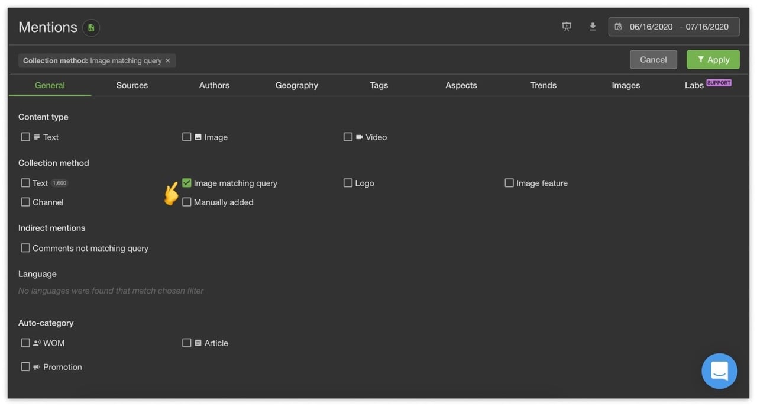This screenshot has width=757, height=406.
Task: Open the Images tab
Action: point(626,85)
